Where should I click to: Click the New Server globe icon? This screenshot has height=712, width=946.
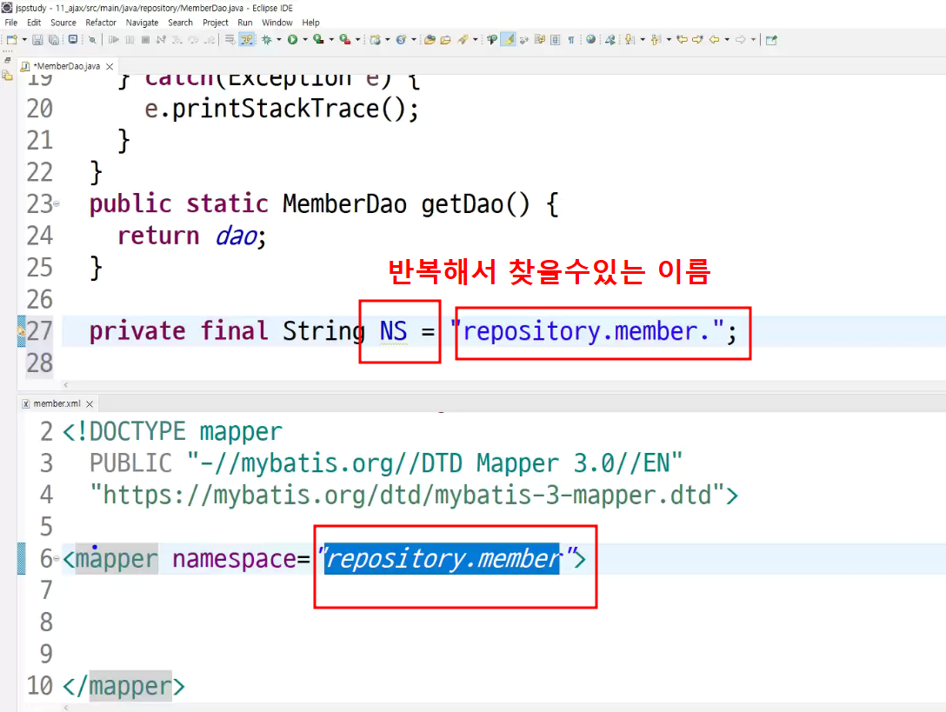click(376, 40)
